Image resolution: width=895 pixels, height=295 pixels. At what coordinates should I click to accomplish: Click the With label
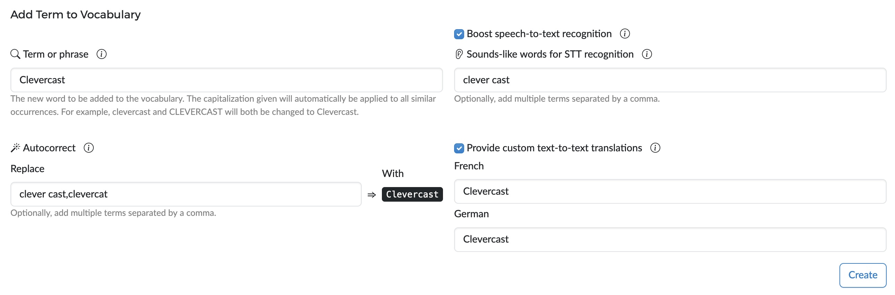click(393, 174)
